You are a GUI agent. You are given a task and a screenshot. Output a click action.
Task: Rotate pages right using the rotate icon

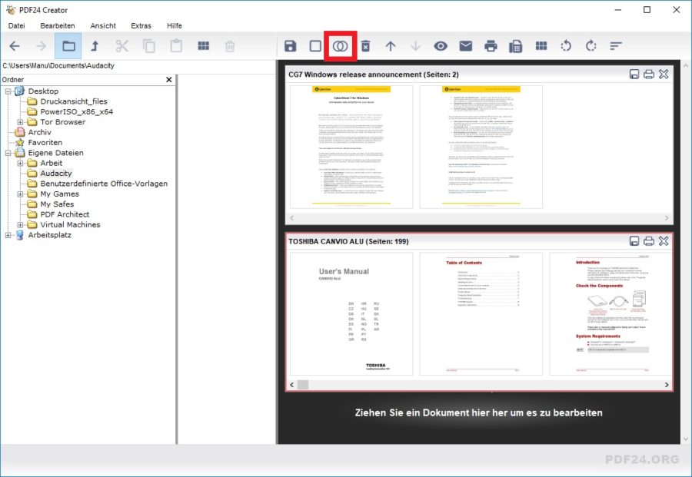[590, 45]
